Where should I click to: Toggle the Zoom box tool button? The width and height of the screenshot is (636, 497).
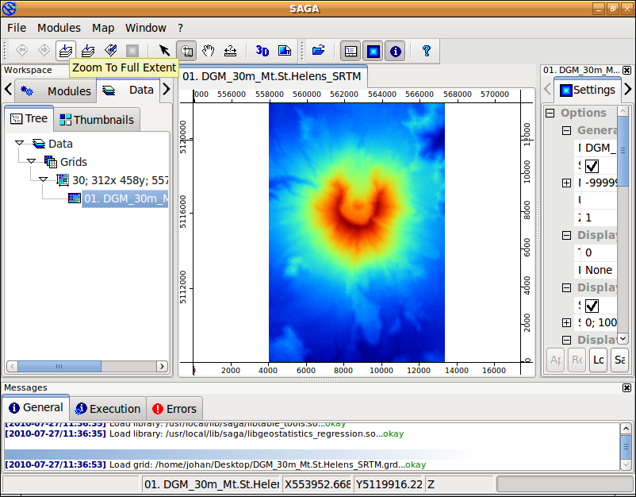186,51
